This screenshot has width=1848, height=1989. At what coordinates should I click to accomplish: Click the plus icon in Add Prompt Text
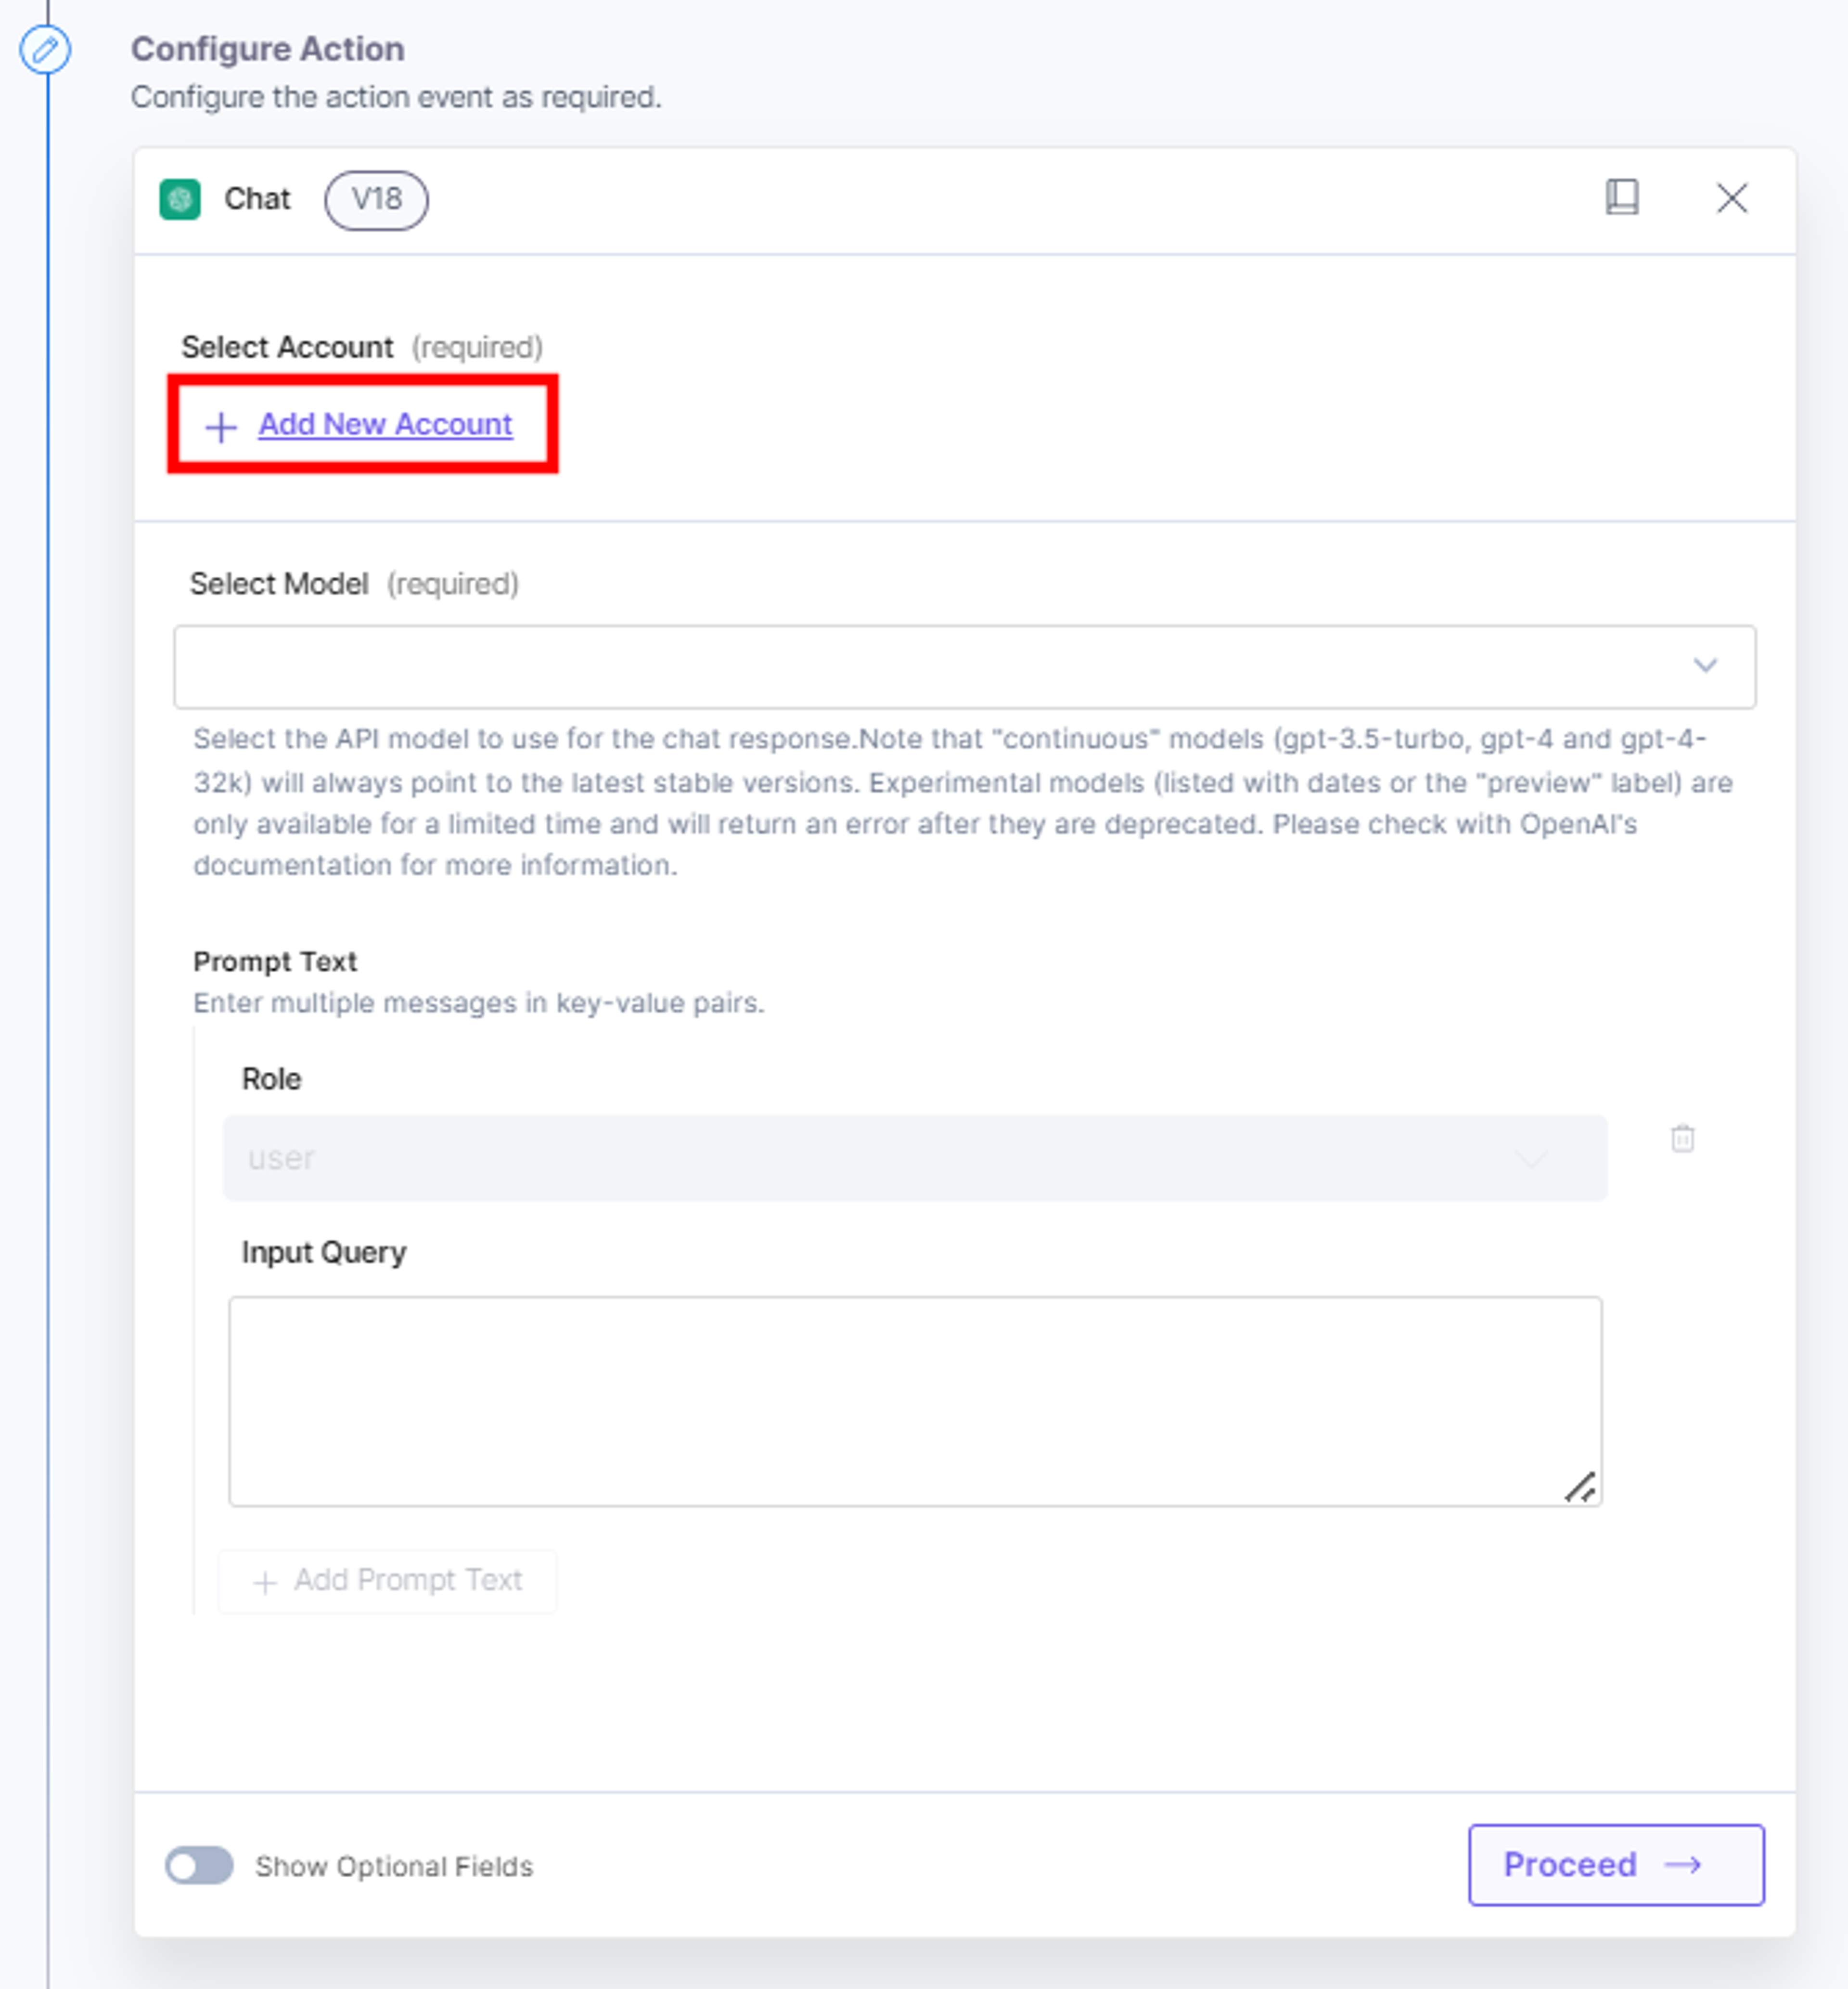point(265,1582)
